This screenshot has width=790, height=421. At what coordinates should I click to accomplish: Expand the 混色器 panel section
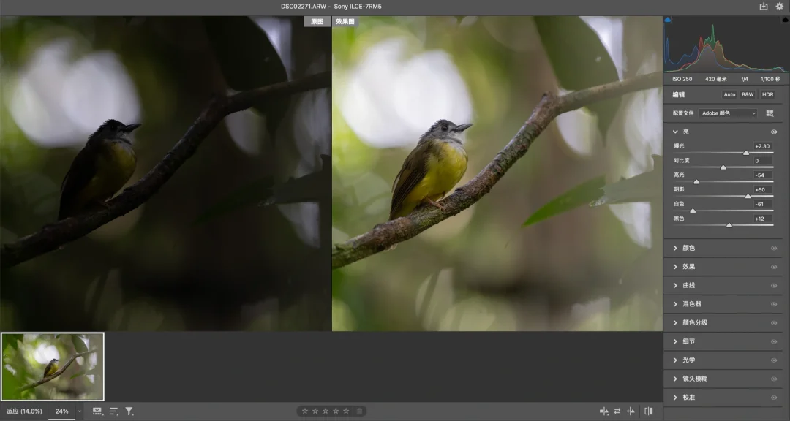pos(691,304)
